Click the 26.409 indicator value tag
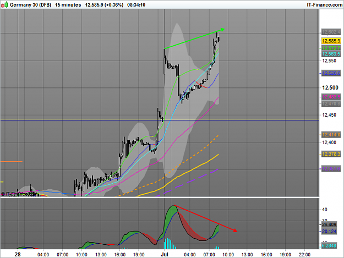The image size is (344, 258). pos(329,224)
